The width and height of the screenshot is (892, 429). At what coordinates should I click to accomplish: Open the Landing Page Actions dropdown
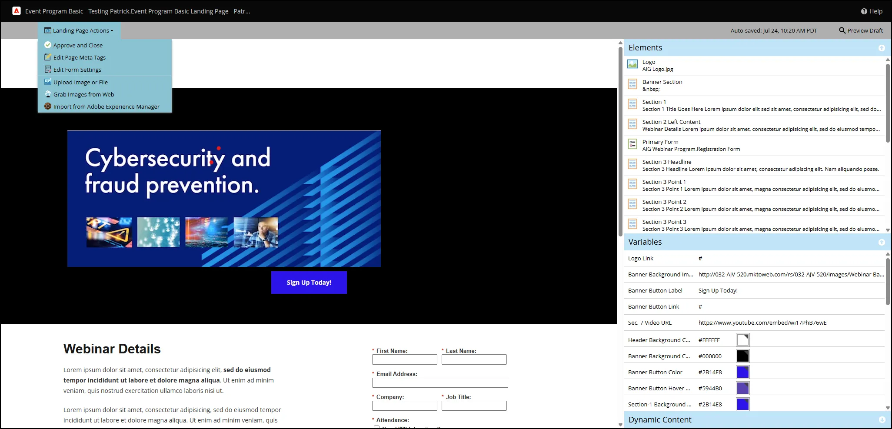[79, 30]
